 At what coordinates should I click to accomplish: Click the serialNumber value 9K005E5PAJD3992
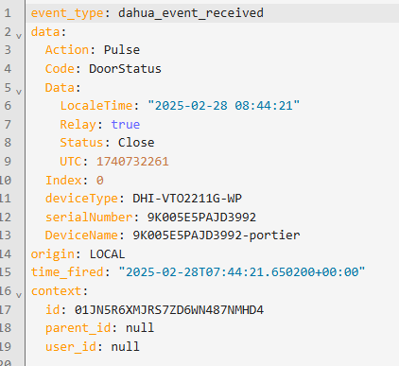click(x=201, y=218)
